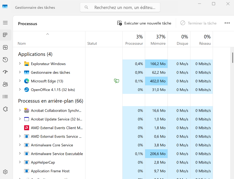Expand the Explorateur Windows process group
Viewport: 234px width, 179px height.
[20, 64]
